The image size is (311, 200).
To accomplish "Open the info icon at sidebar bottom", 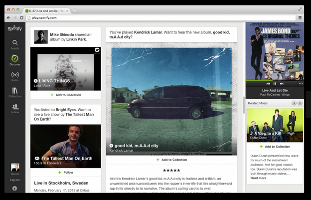I will point(14,189).
